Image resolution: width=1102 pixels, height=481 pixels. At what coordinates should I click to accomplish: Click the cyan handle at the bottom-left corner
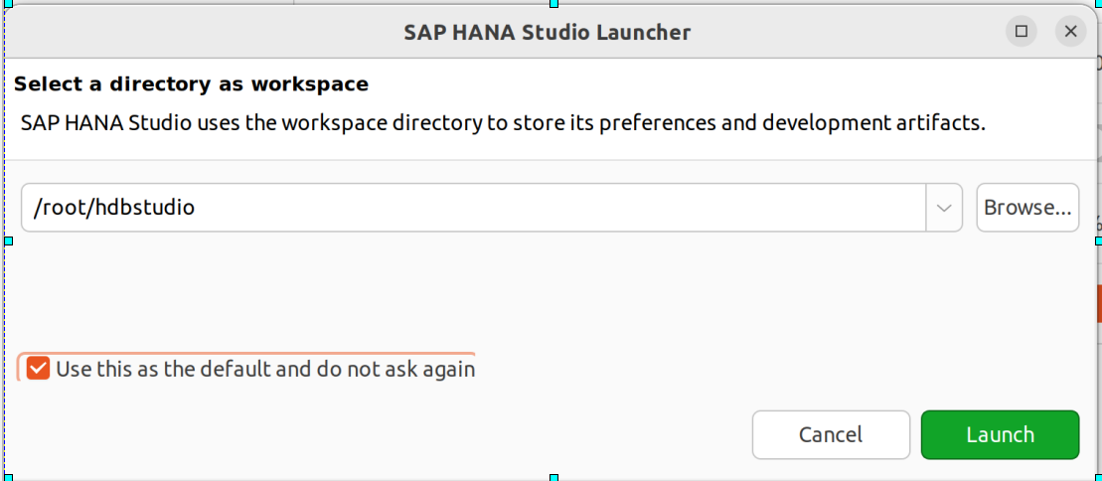click(x=8, y=478)
